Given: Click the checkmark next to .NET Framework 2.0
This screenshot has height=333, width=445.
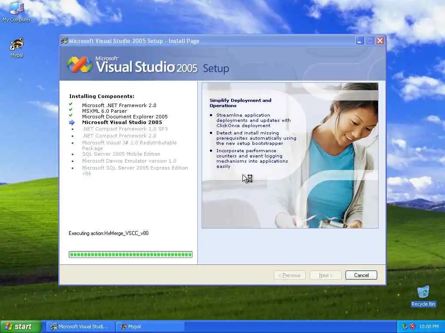Looking at the screenshot, I should (x=71, y=104).
